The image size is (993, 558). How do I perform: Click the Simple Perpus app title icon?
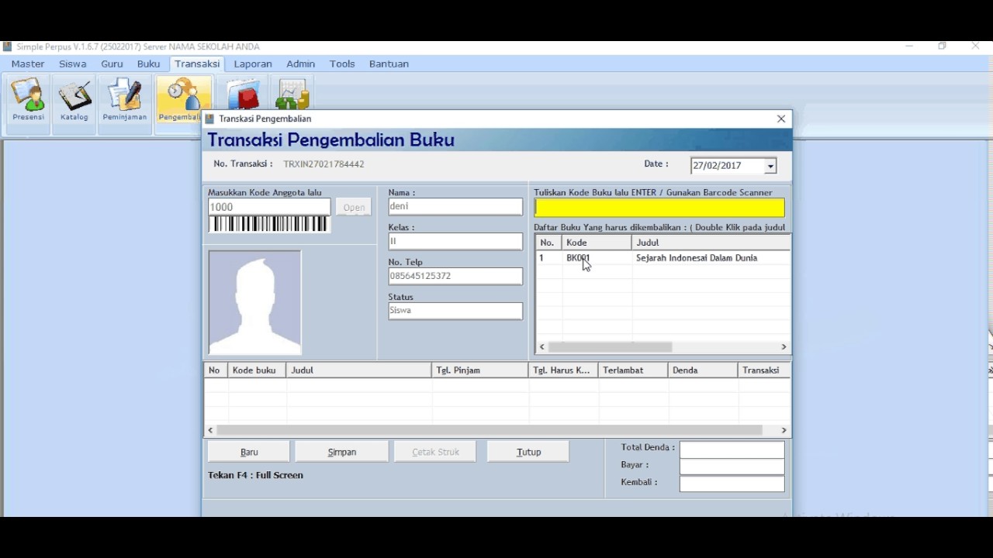(x=8, y=46)
